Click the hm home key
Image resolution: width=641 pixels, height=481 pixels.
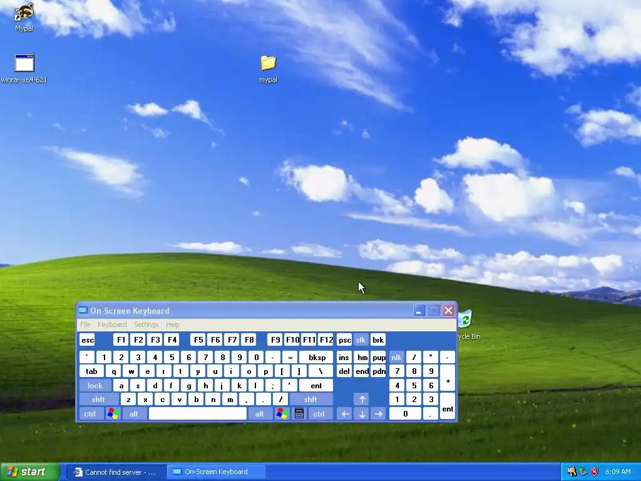(x=362, y=357)
